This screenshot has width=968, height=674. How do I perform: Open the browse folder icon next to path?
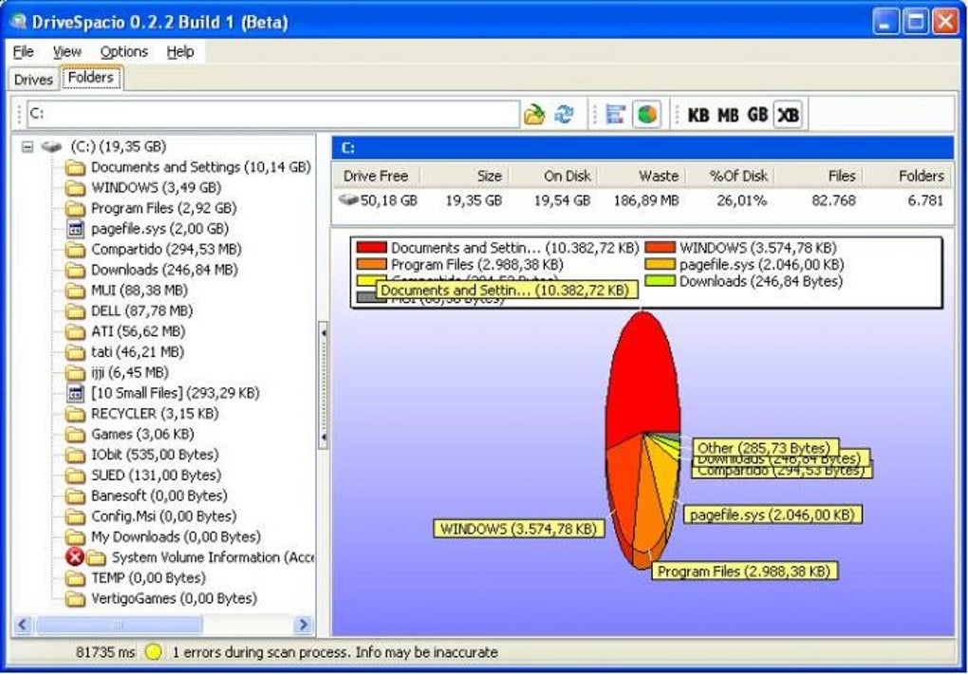(534, 114)
